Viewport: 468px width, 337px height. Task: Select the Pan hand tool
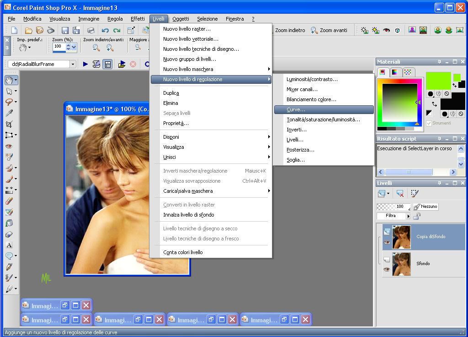[x=9, y=80]
